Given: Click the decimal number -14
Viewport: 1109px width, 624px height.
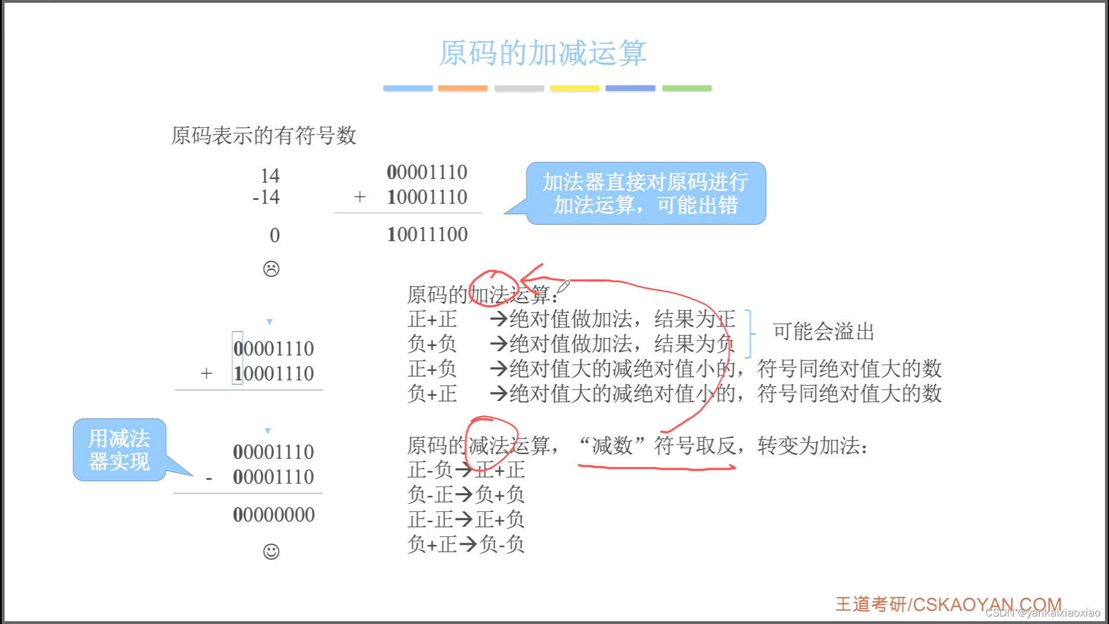Looking at the screenshot, I should point(266,197).
